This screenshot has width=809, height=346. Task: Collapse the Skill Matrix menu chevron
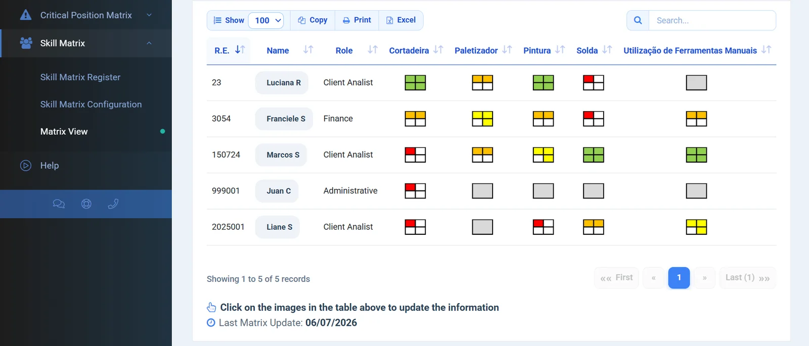[x=149, y=43]
